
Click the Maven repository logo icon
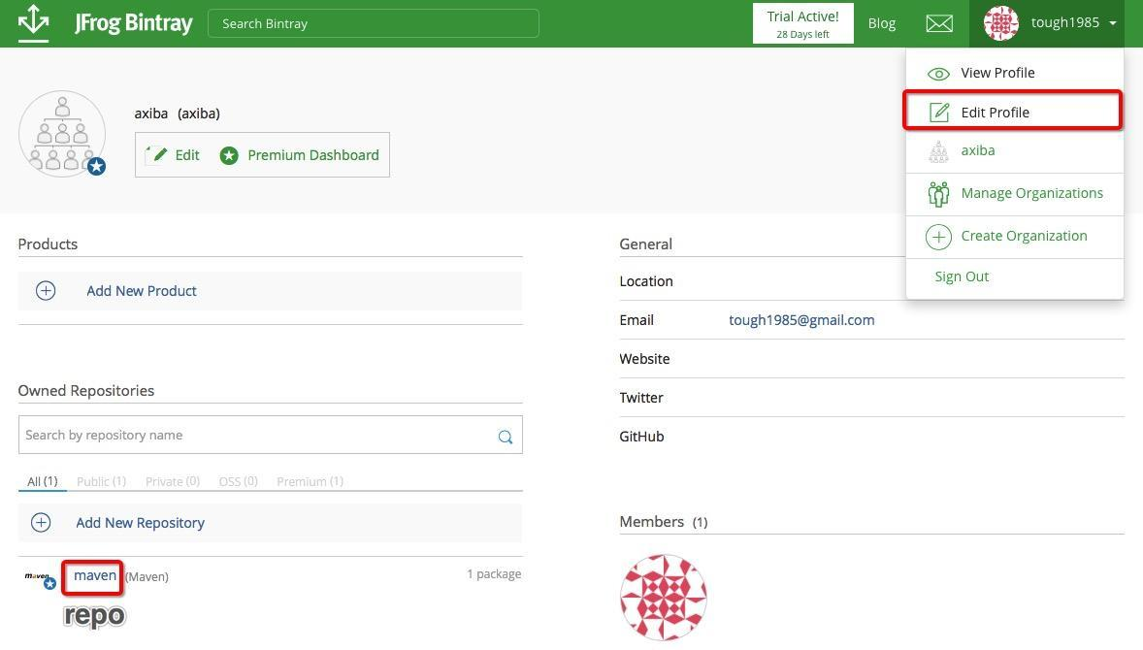pyautogui.click(x=40, y=578)
